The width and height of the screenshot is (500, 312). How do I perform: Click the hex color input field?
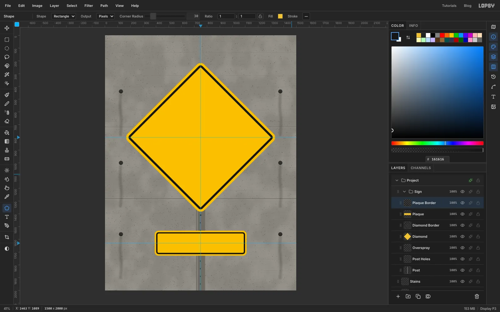437,159
